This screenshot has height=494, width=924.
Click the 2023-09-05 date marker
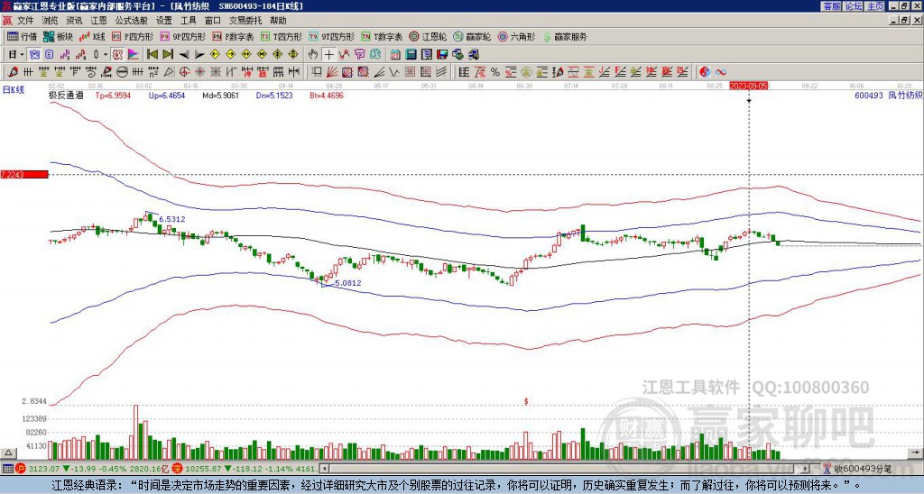749,86
